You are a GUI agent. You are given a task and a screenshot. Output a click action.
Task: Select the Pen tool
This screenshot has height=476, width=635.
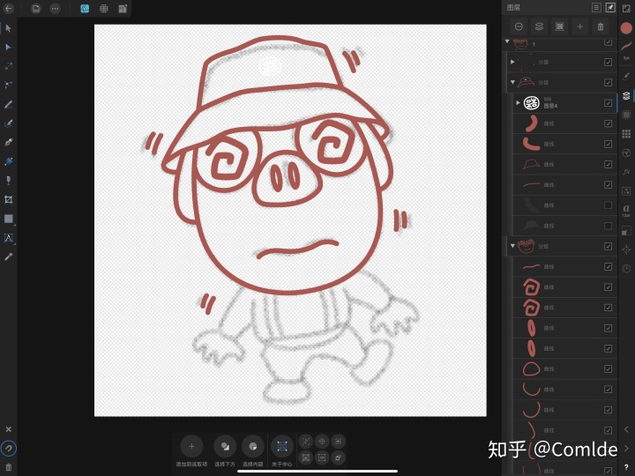8,143
